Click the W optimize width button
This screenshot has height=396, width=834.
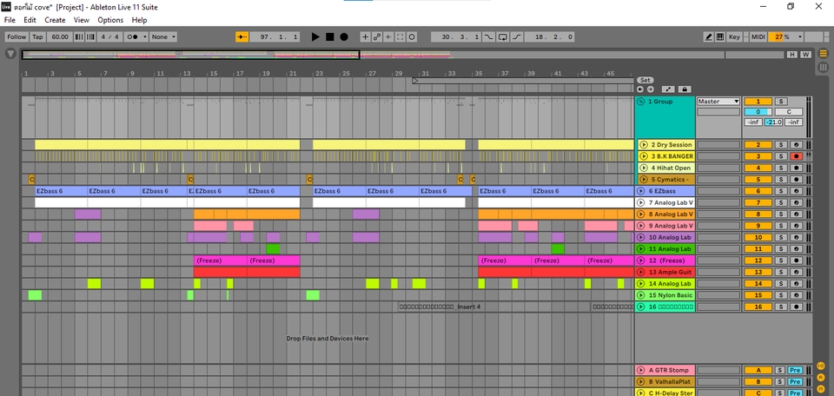(806, 54)
